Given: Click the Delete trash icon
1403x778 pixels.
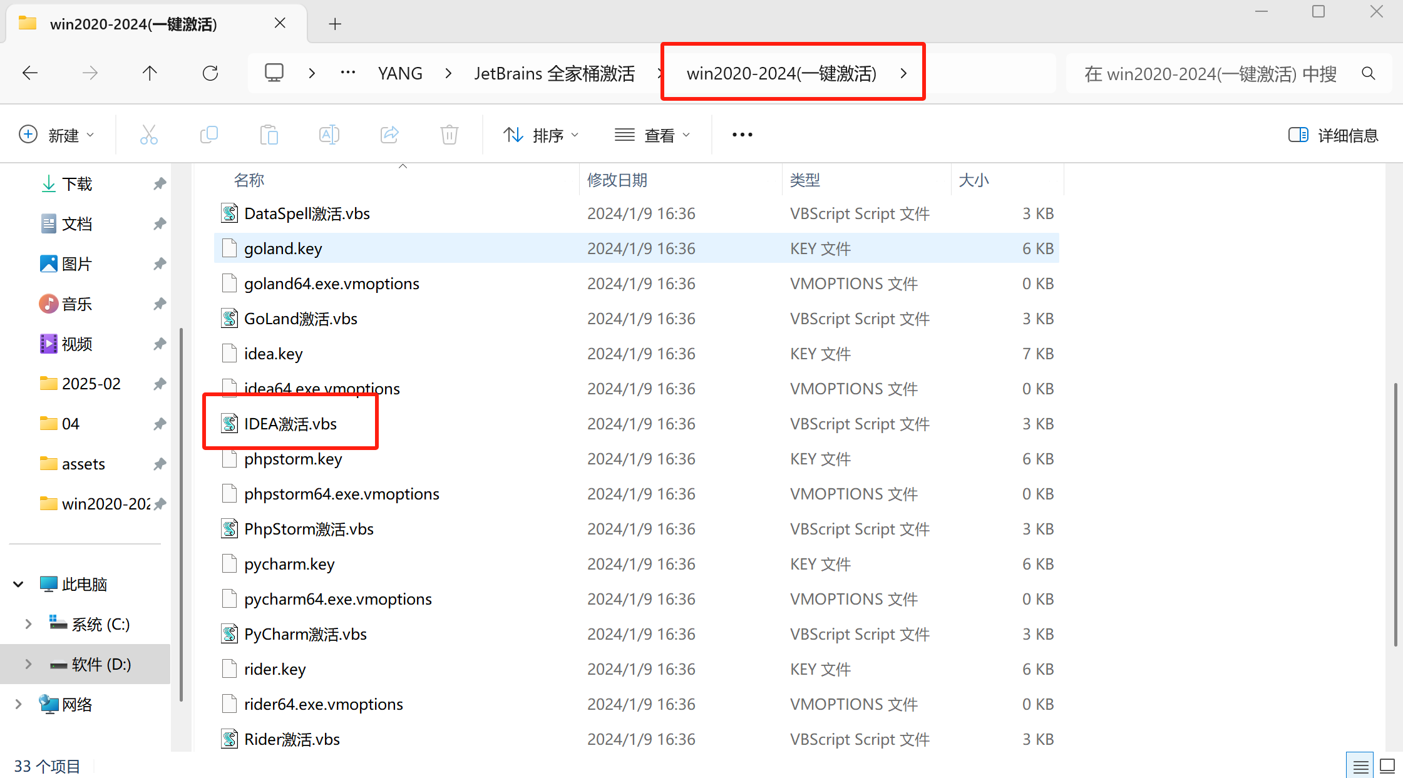Looking at the screenshot, I should coord(450,135).
